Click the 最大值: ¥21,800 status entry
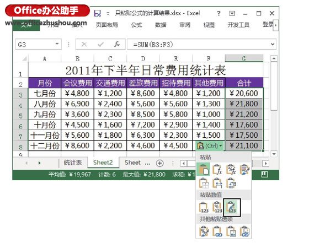 [144, 174]
